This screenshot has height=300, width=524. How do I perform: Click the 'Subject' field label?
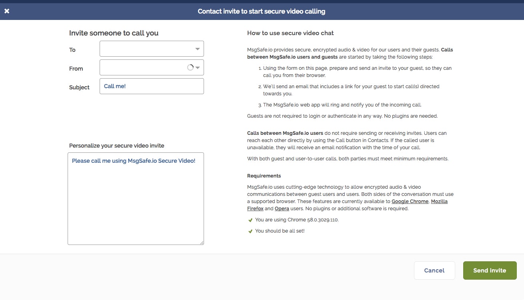tap(79, 87)
